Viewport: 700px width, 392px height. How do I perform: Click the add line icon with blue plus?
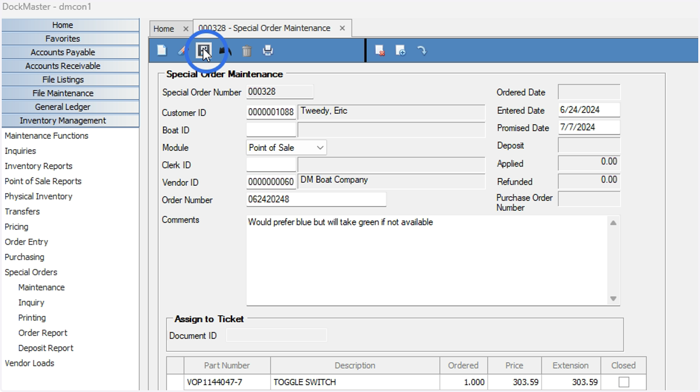coord(401,51)
